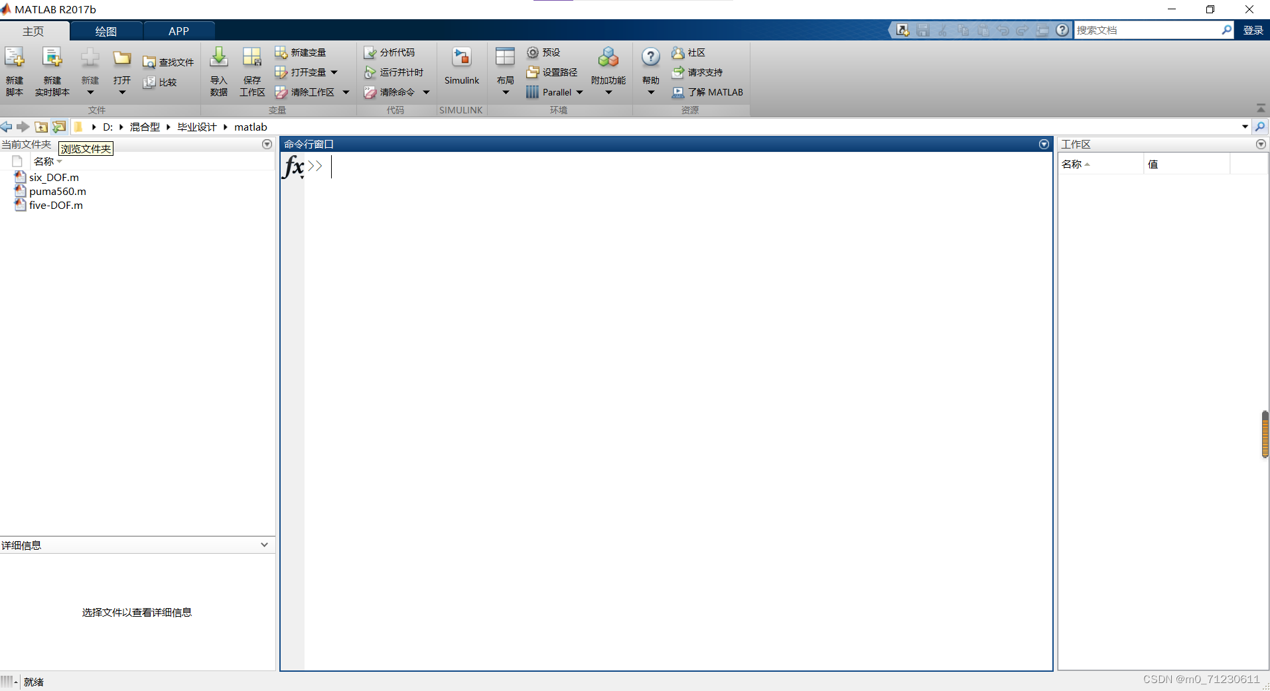This screenshot has width=1270, height=691.
Task: Switch to the Home (主页) tab
Action: pos(34,31)
